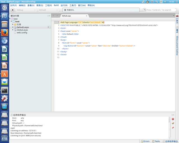The height and width of the screenshot is (143, 179).
Task: Launch Chromium browser from the dock
Action: (x=4, y=41)
